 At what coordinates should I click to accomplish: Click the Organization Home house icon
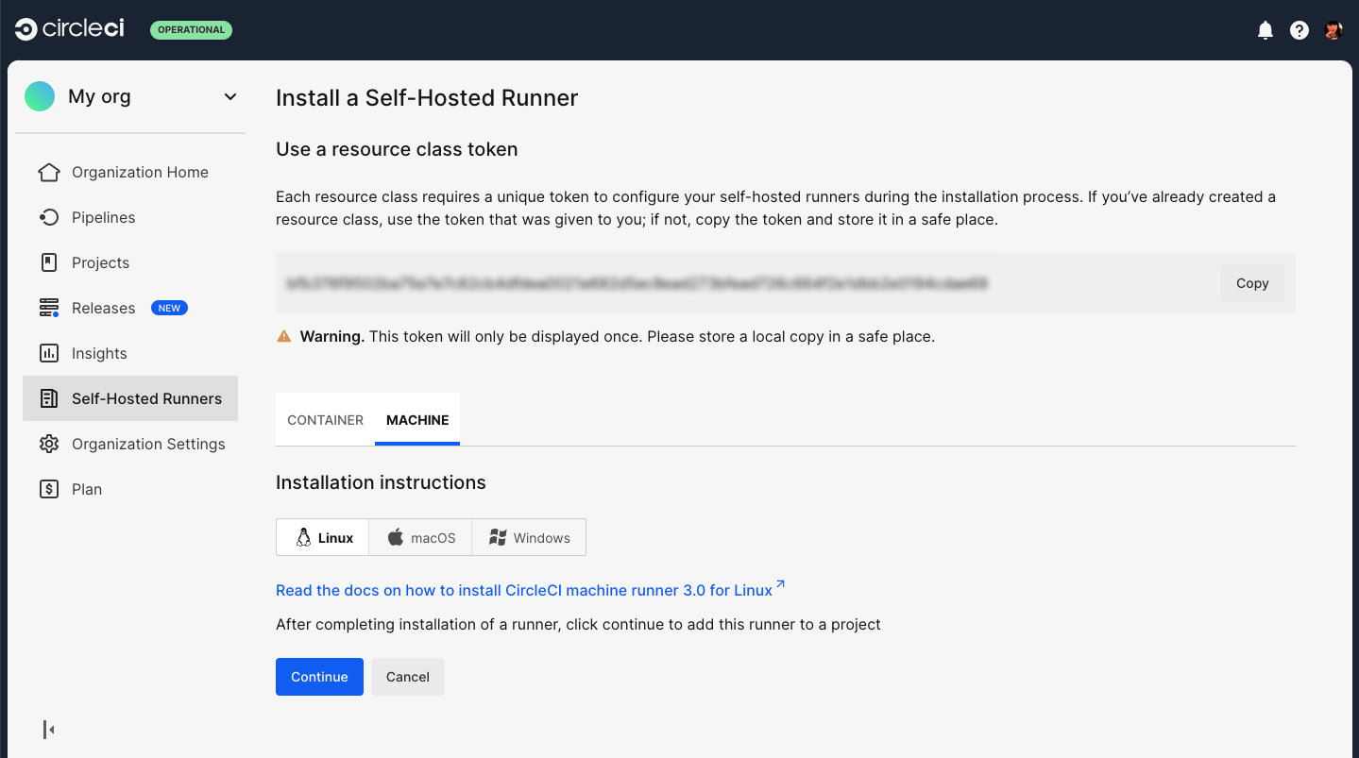point(49,172)
